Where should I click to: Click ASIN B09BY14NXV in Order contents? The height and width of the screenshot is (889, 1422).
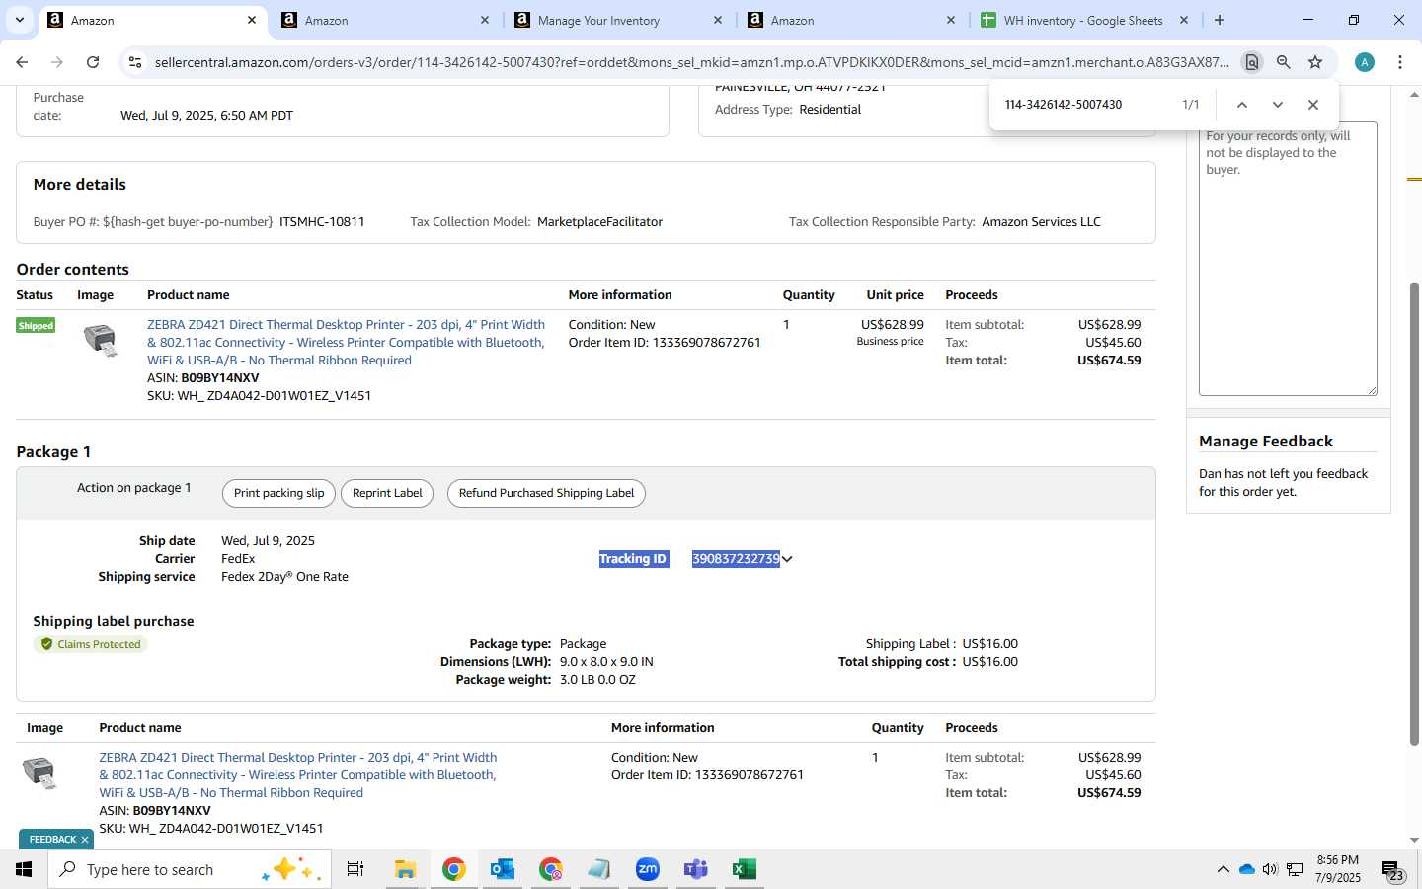[219, 378]
